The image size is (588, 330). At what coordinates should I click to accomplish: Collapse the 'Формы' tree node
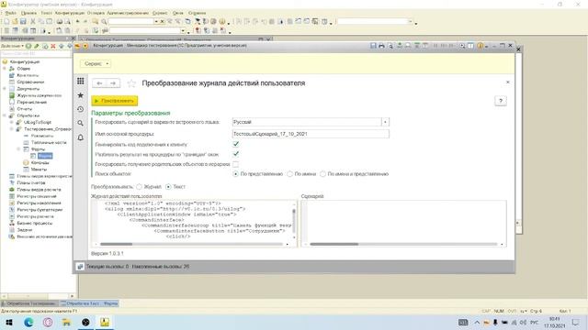click(18, 149)
